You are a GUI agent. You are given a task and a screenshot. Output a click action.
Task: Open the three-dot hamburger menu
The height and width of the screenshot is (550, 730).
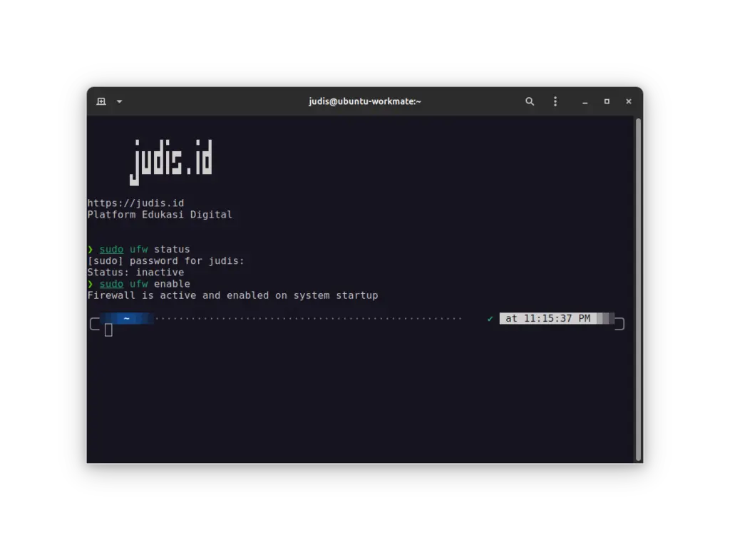click(x=555, y=101)
